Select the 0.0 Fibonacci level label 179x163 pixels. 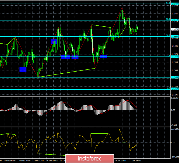(x=168, y=88)
